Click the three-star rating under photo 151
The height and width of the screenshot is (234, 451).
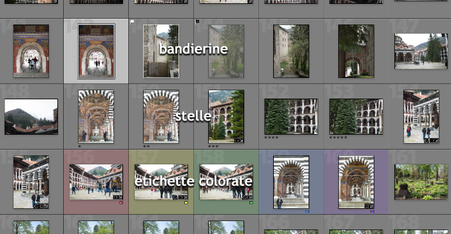click(x=213, y=146)
